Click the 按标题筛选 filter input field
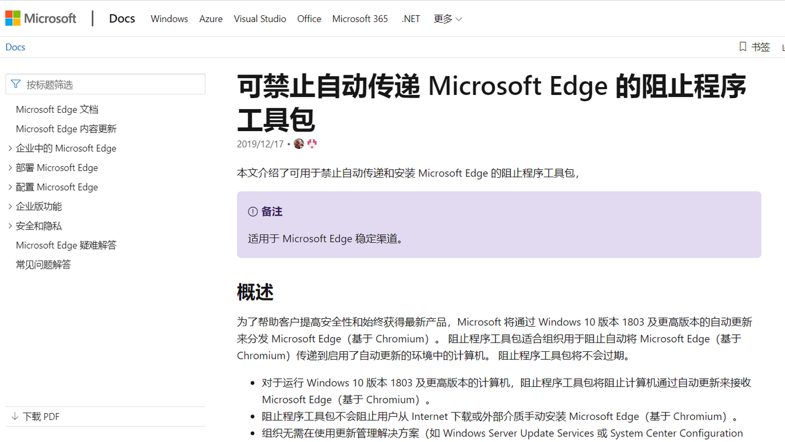Image resolution: width=785 pixels, height=442 pixels. point(105,84)
